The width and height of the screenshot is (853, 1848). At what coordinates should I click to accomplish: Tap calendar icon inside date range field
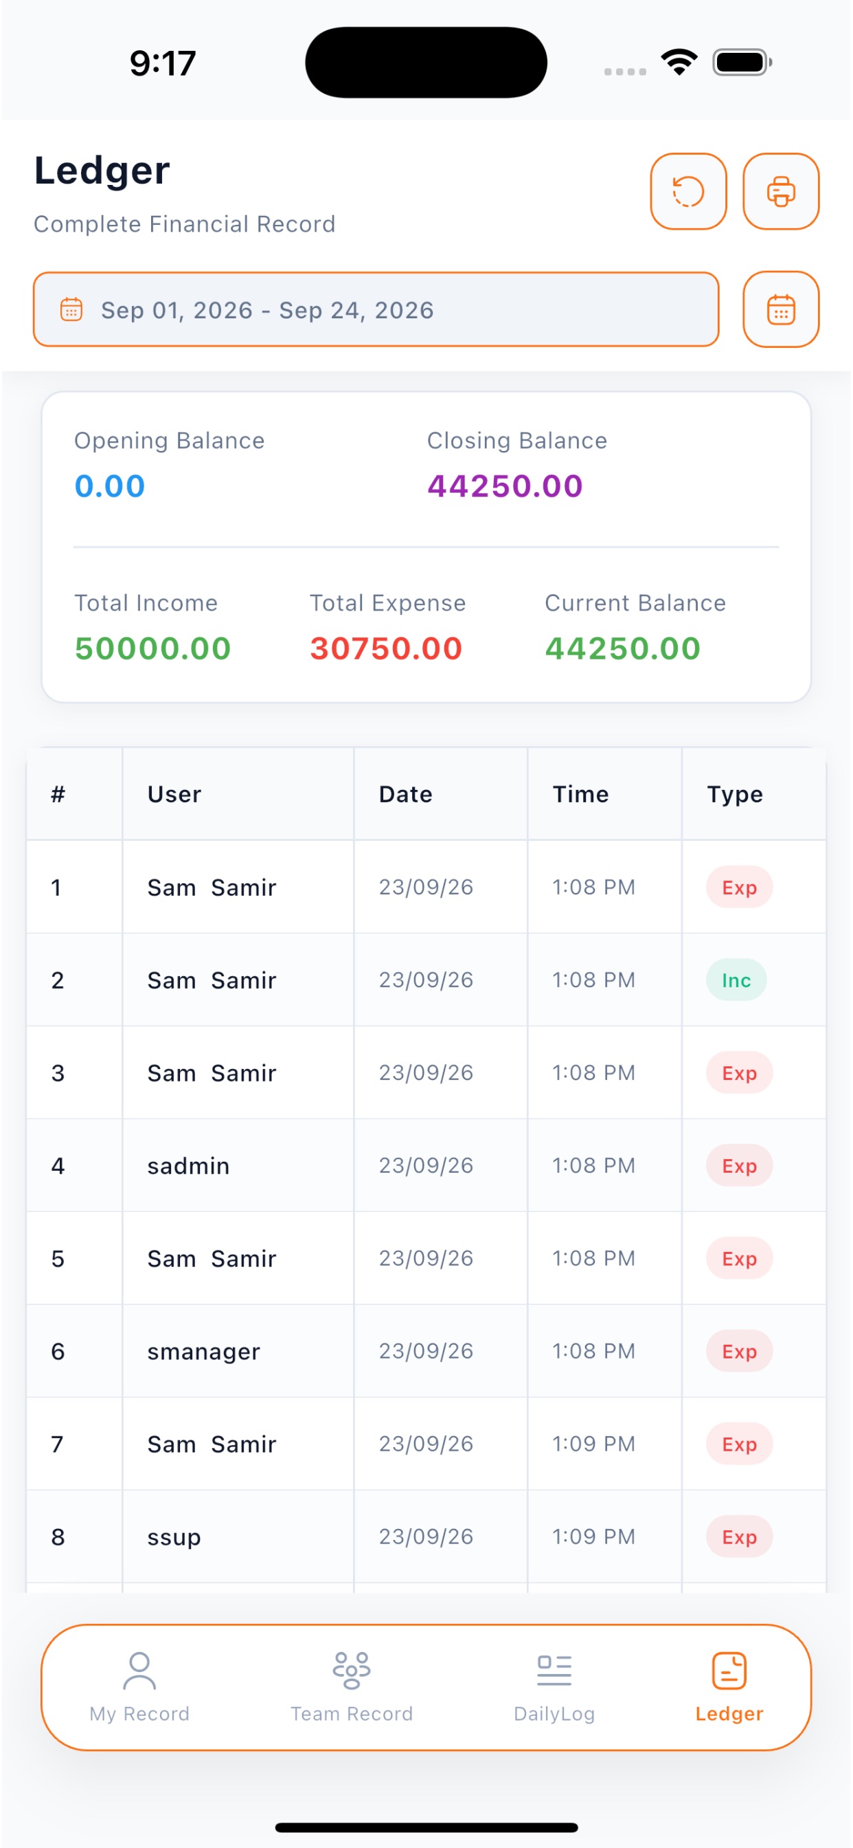pyautogui.click(x=71, y=310)
